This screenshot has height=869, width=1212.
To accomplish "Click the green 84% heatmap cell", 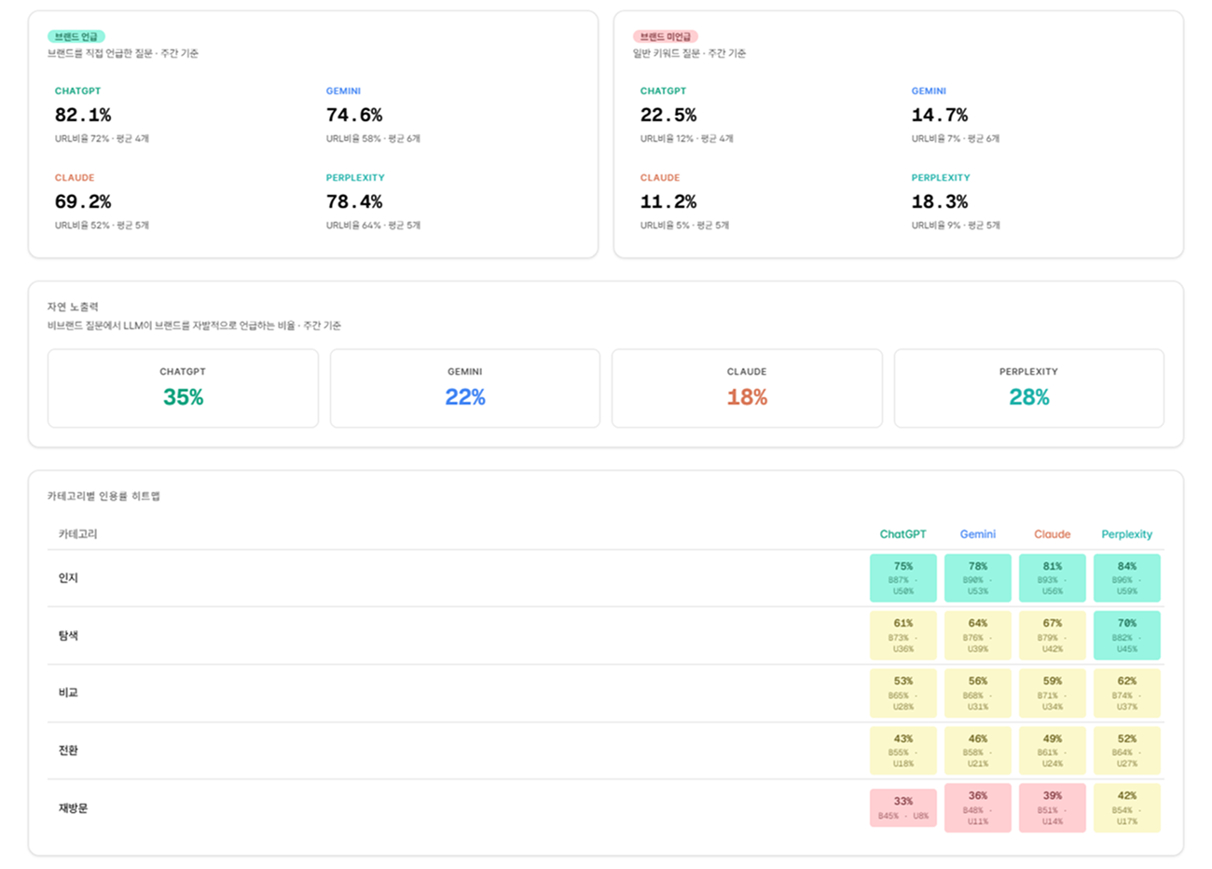I will [x=1127, y=578].
